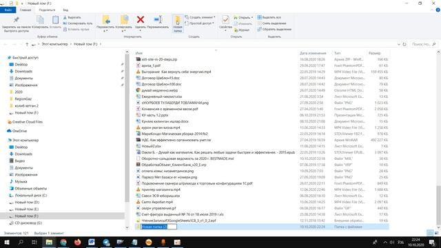This screenshot has height=248, width=441.
Task: Click the Переименовать rename icon
Action: tap(158, 19)
